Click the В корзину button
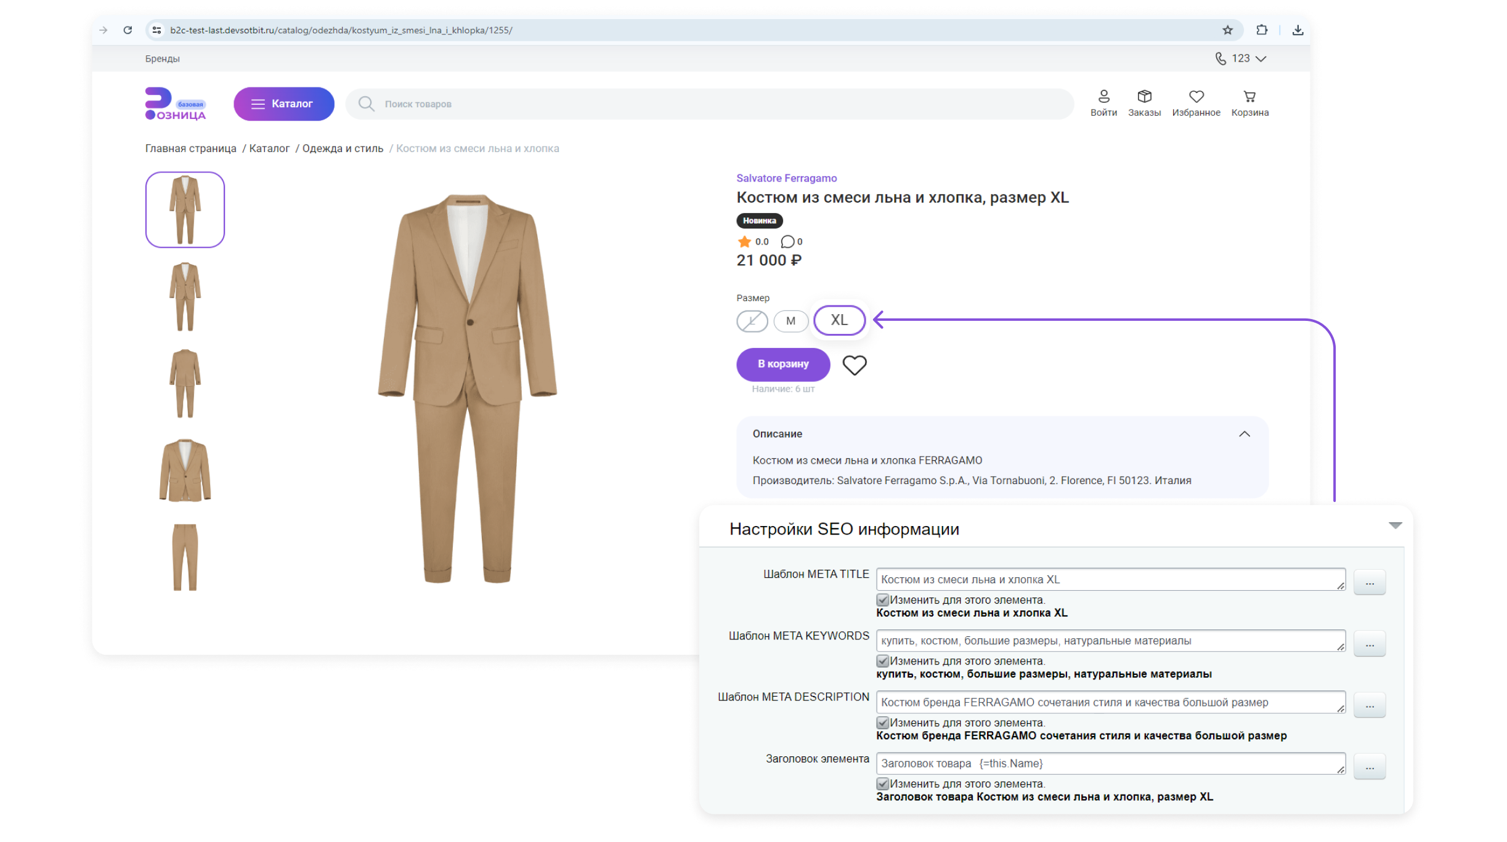This screenshot has height=842, width=1507. [782, 364]
